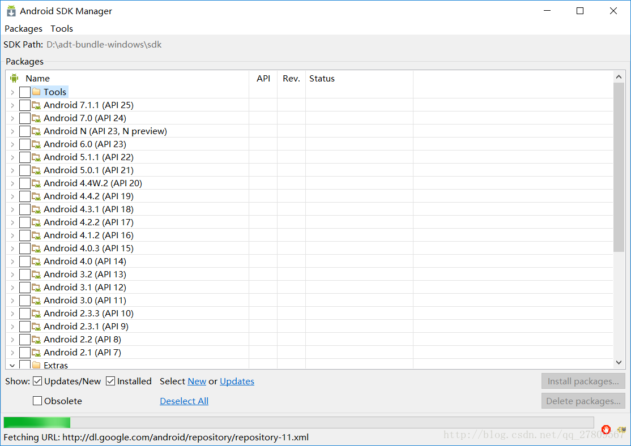This screenshot has height=446, width=631.
Task: Click the Android 2.2 (API 8) package icon
Action: [x=36, y=340]
